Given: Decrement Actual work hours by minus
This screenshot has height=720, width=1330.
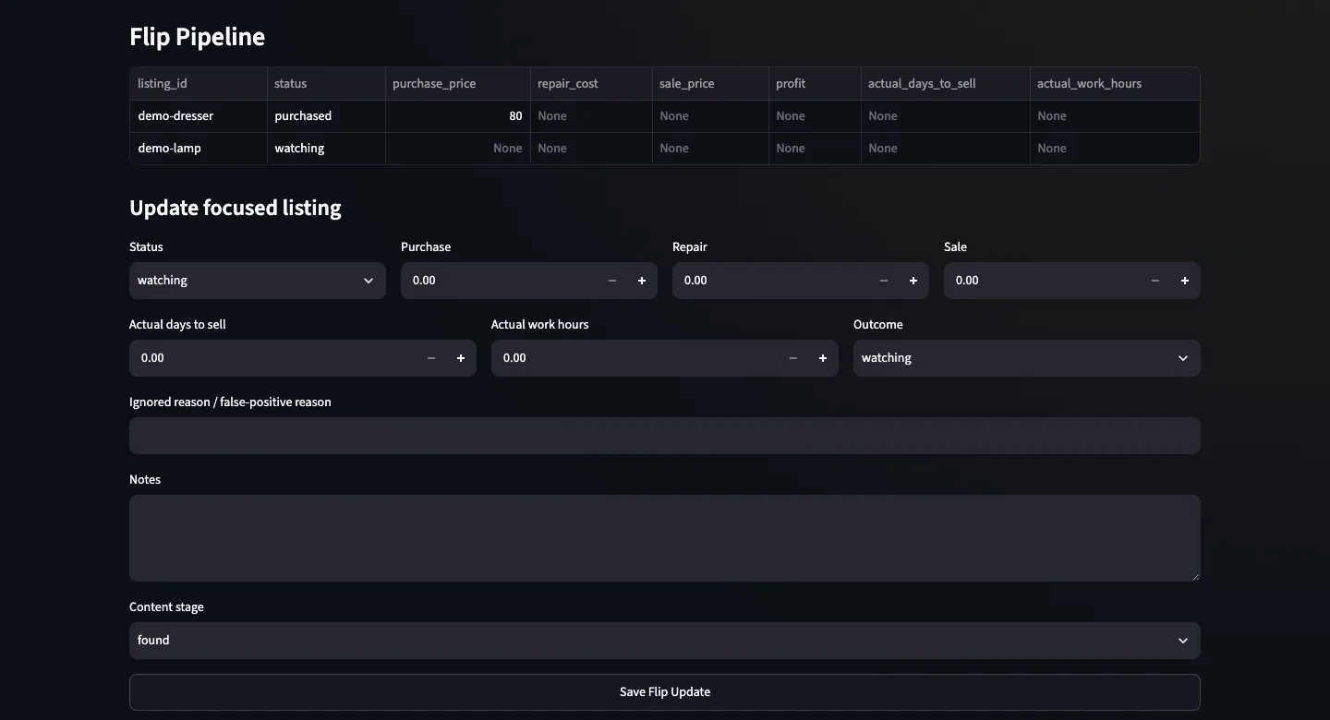Looking at the screenshot, I should pyautogui.click(x=793, y=358).
